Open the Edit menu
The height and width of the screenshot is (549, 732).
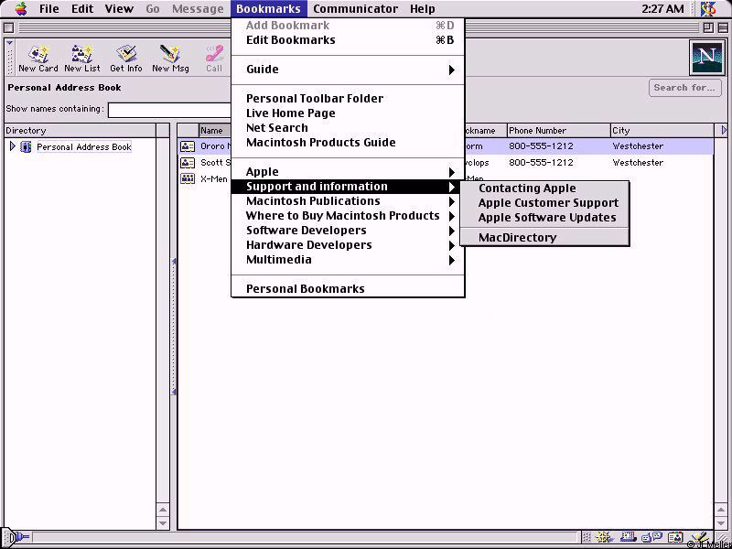coord(82,8)
